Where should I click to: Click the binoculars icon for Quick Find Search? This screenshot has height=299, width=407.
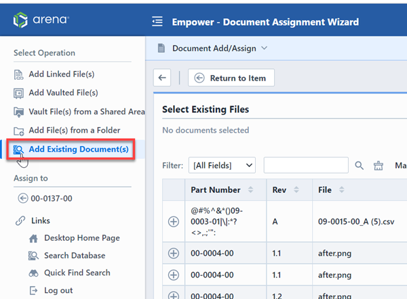click(33, 273)
